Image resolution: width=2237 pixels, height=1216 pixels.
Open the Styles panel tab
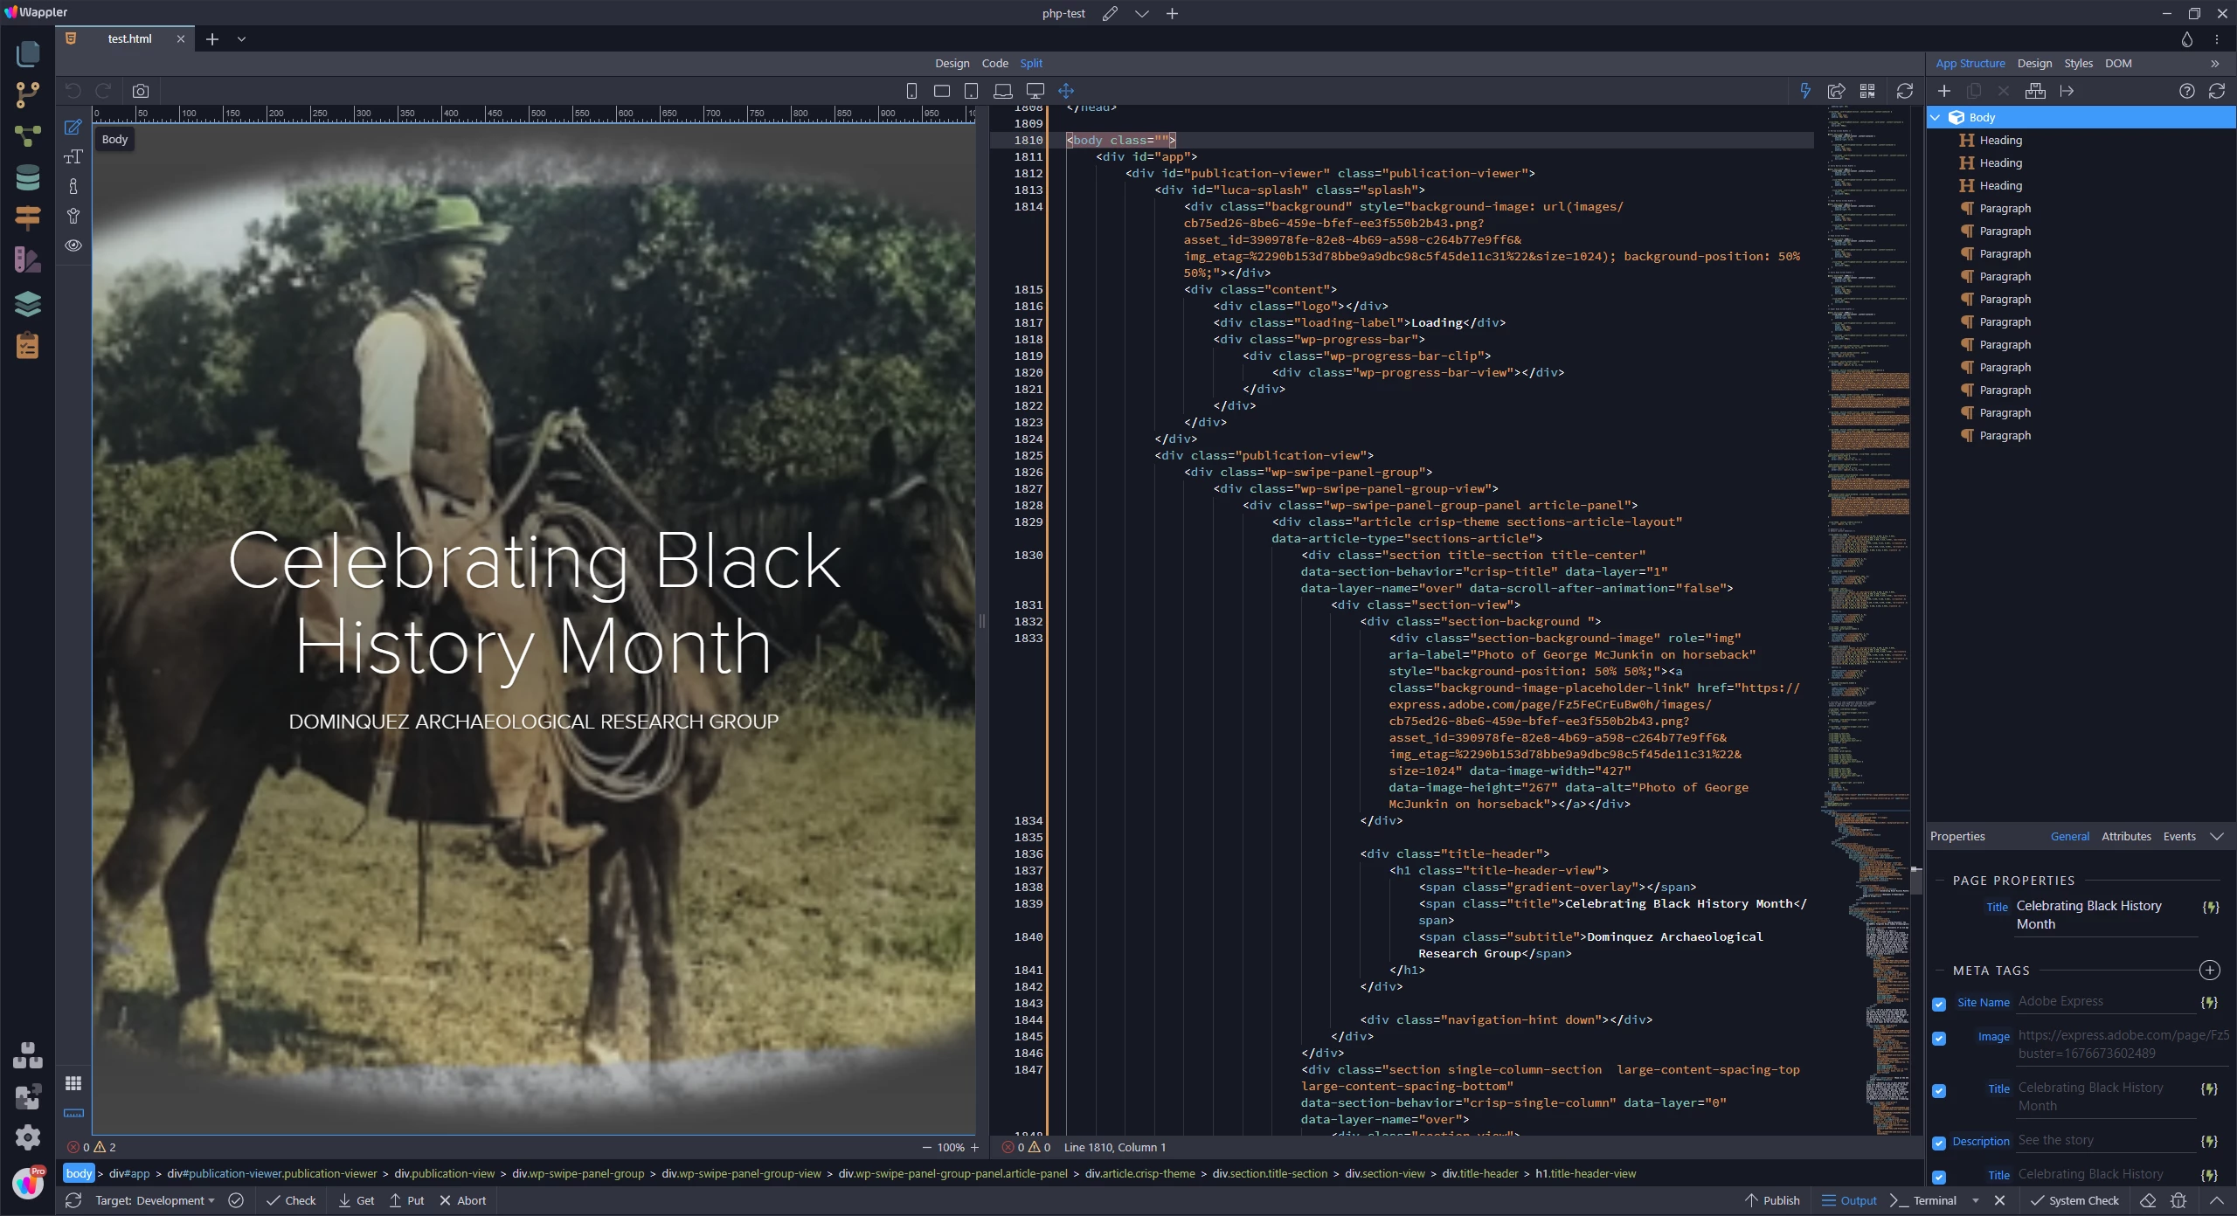coord(2078,63)
